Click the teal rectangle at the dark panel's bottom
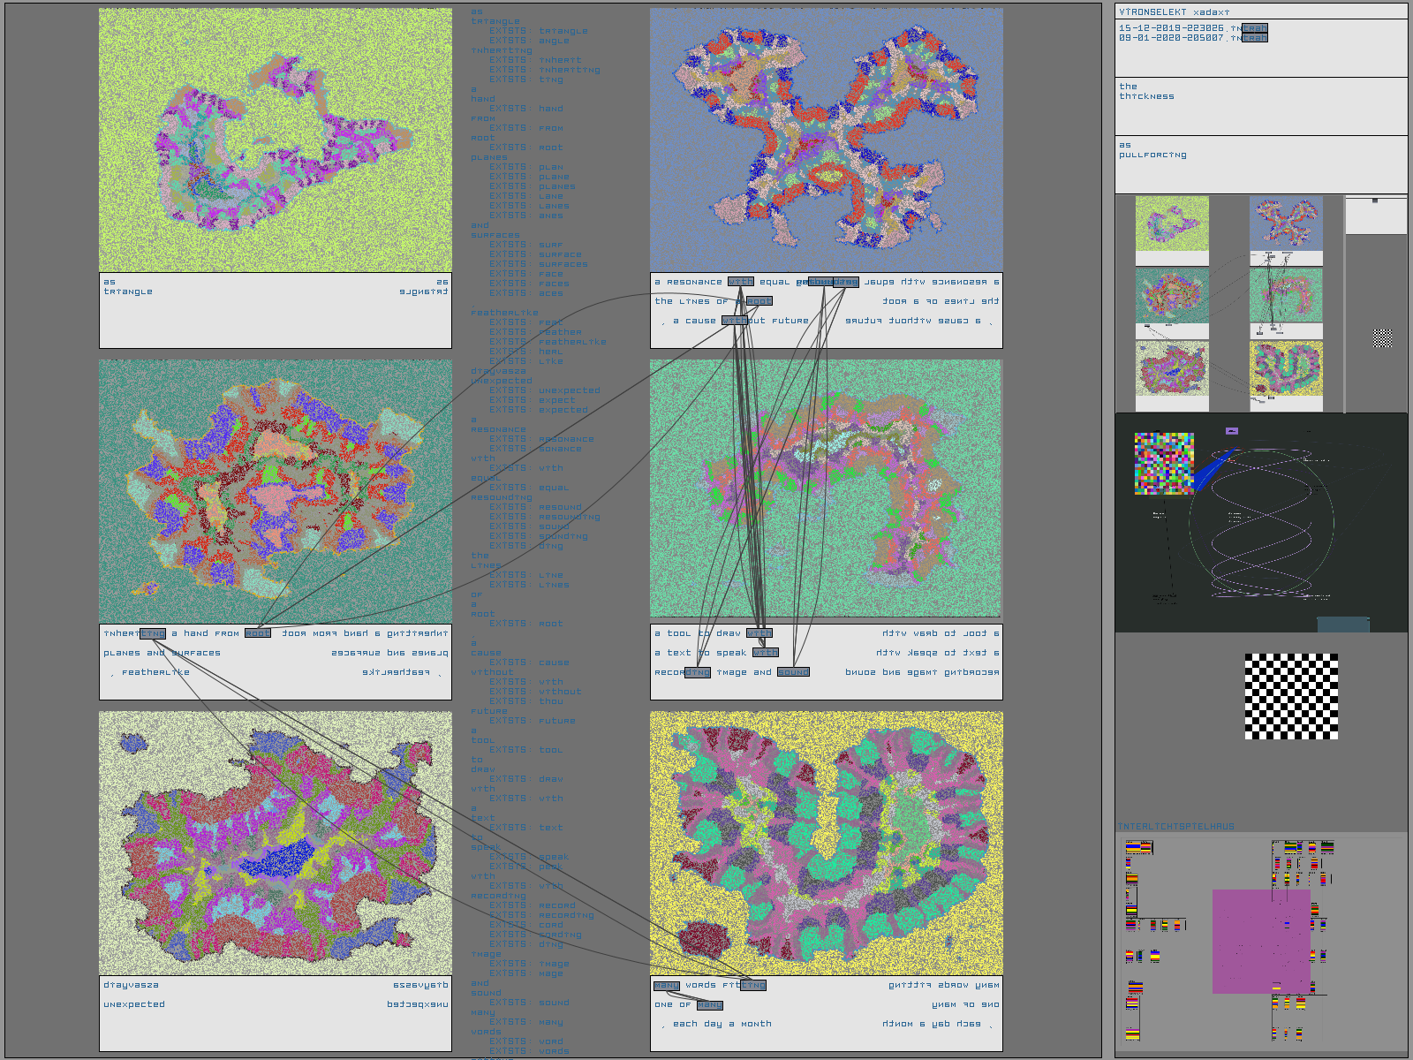The height and width of the screenshot is (1060, 1413). [x=1343, y=625]
